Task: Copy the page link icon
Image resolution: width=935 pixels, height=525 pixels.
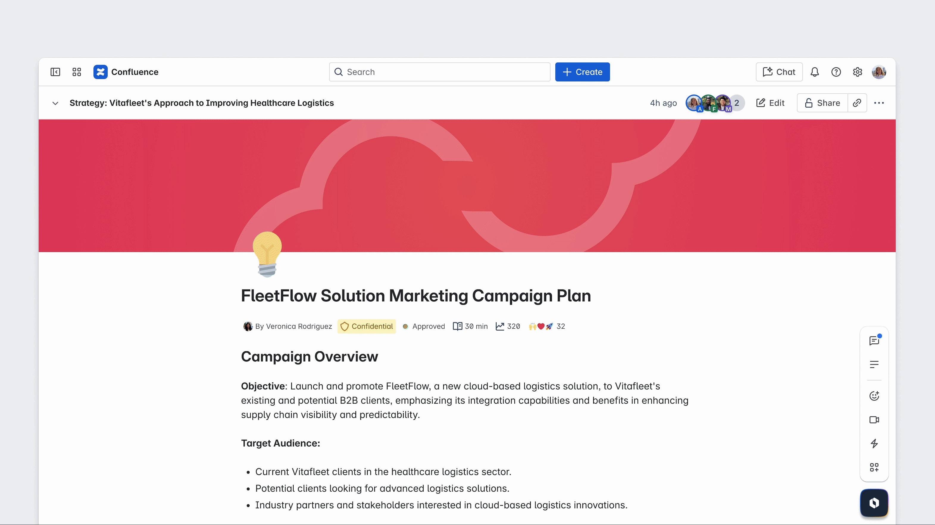Action: tap(857, 103)
